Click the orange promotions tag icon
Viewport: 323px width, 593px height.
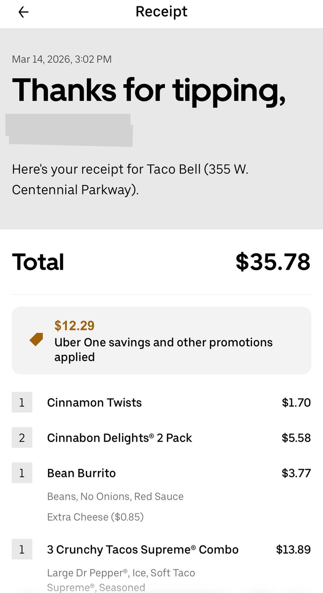coord(36,339)
